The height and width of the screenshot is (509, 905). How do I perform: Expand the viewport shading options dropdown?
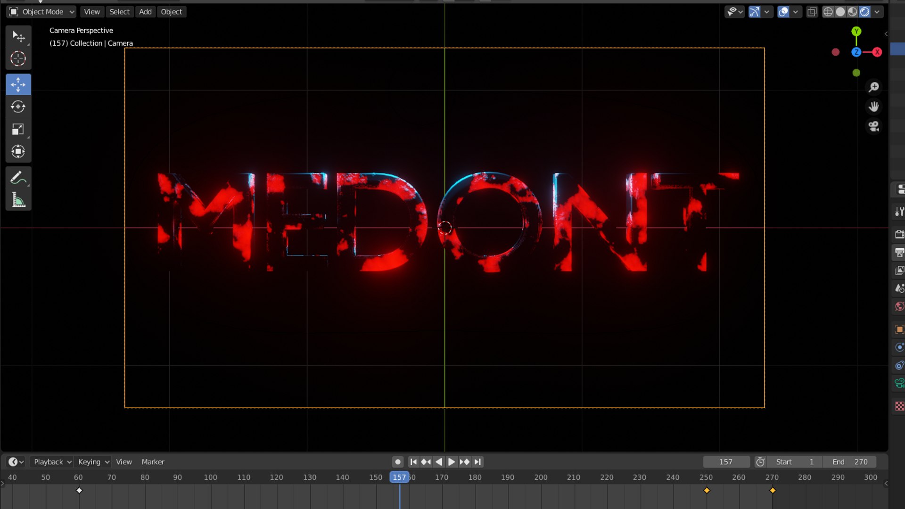pos(877,12)
